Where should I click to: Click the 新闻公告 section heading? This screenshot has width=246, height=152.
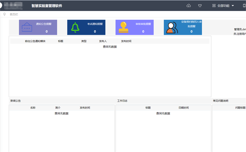click(15, 101)
